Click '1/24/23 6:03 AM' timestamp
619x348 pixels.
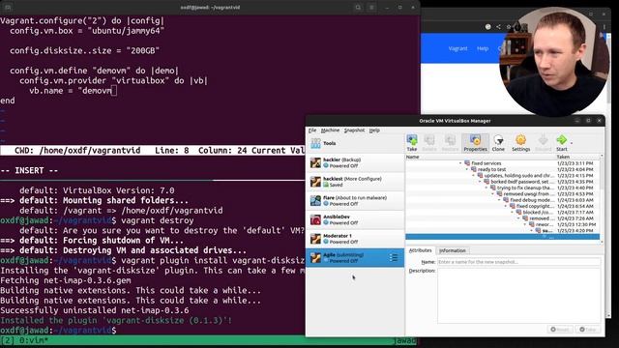pos(575,200)
